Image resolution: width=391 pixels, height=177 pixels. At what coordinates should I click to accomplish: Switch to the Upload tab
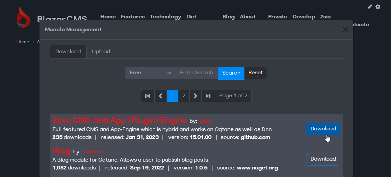pyautogui.click(x=101, y=52)
